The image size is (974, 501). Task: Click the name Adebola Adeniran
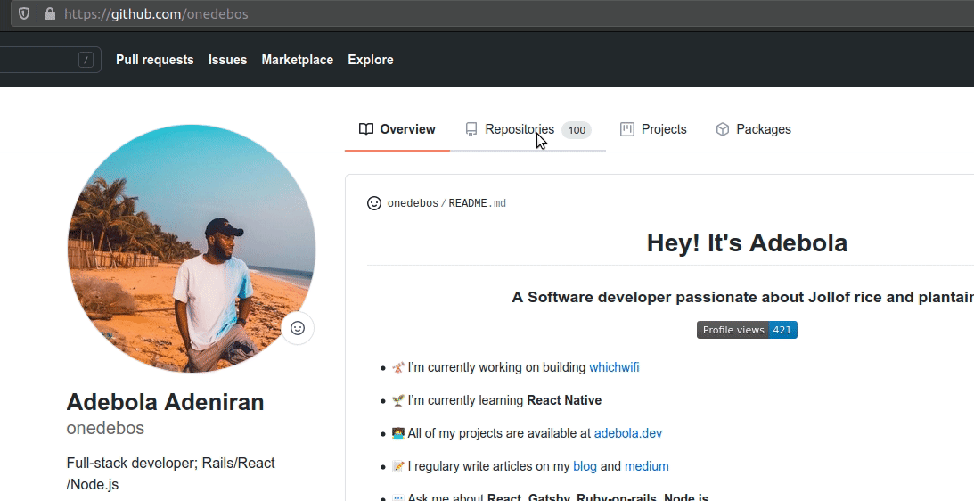click(165, 402)
